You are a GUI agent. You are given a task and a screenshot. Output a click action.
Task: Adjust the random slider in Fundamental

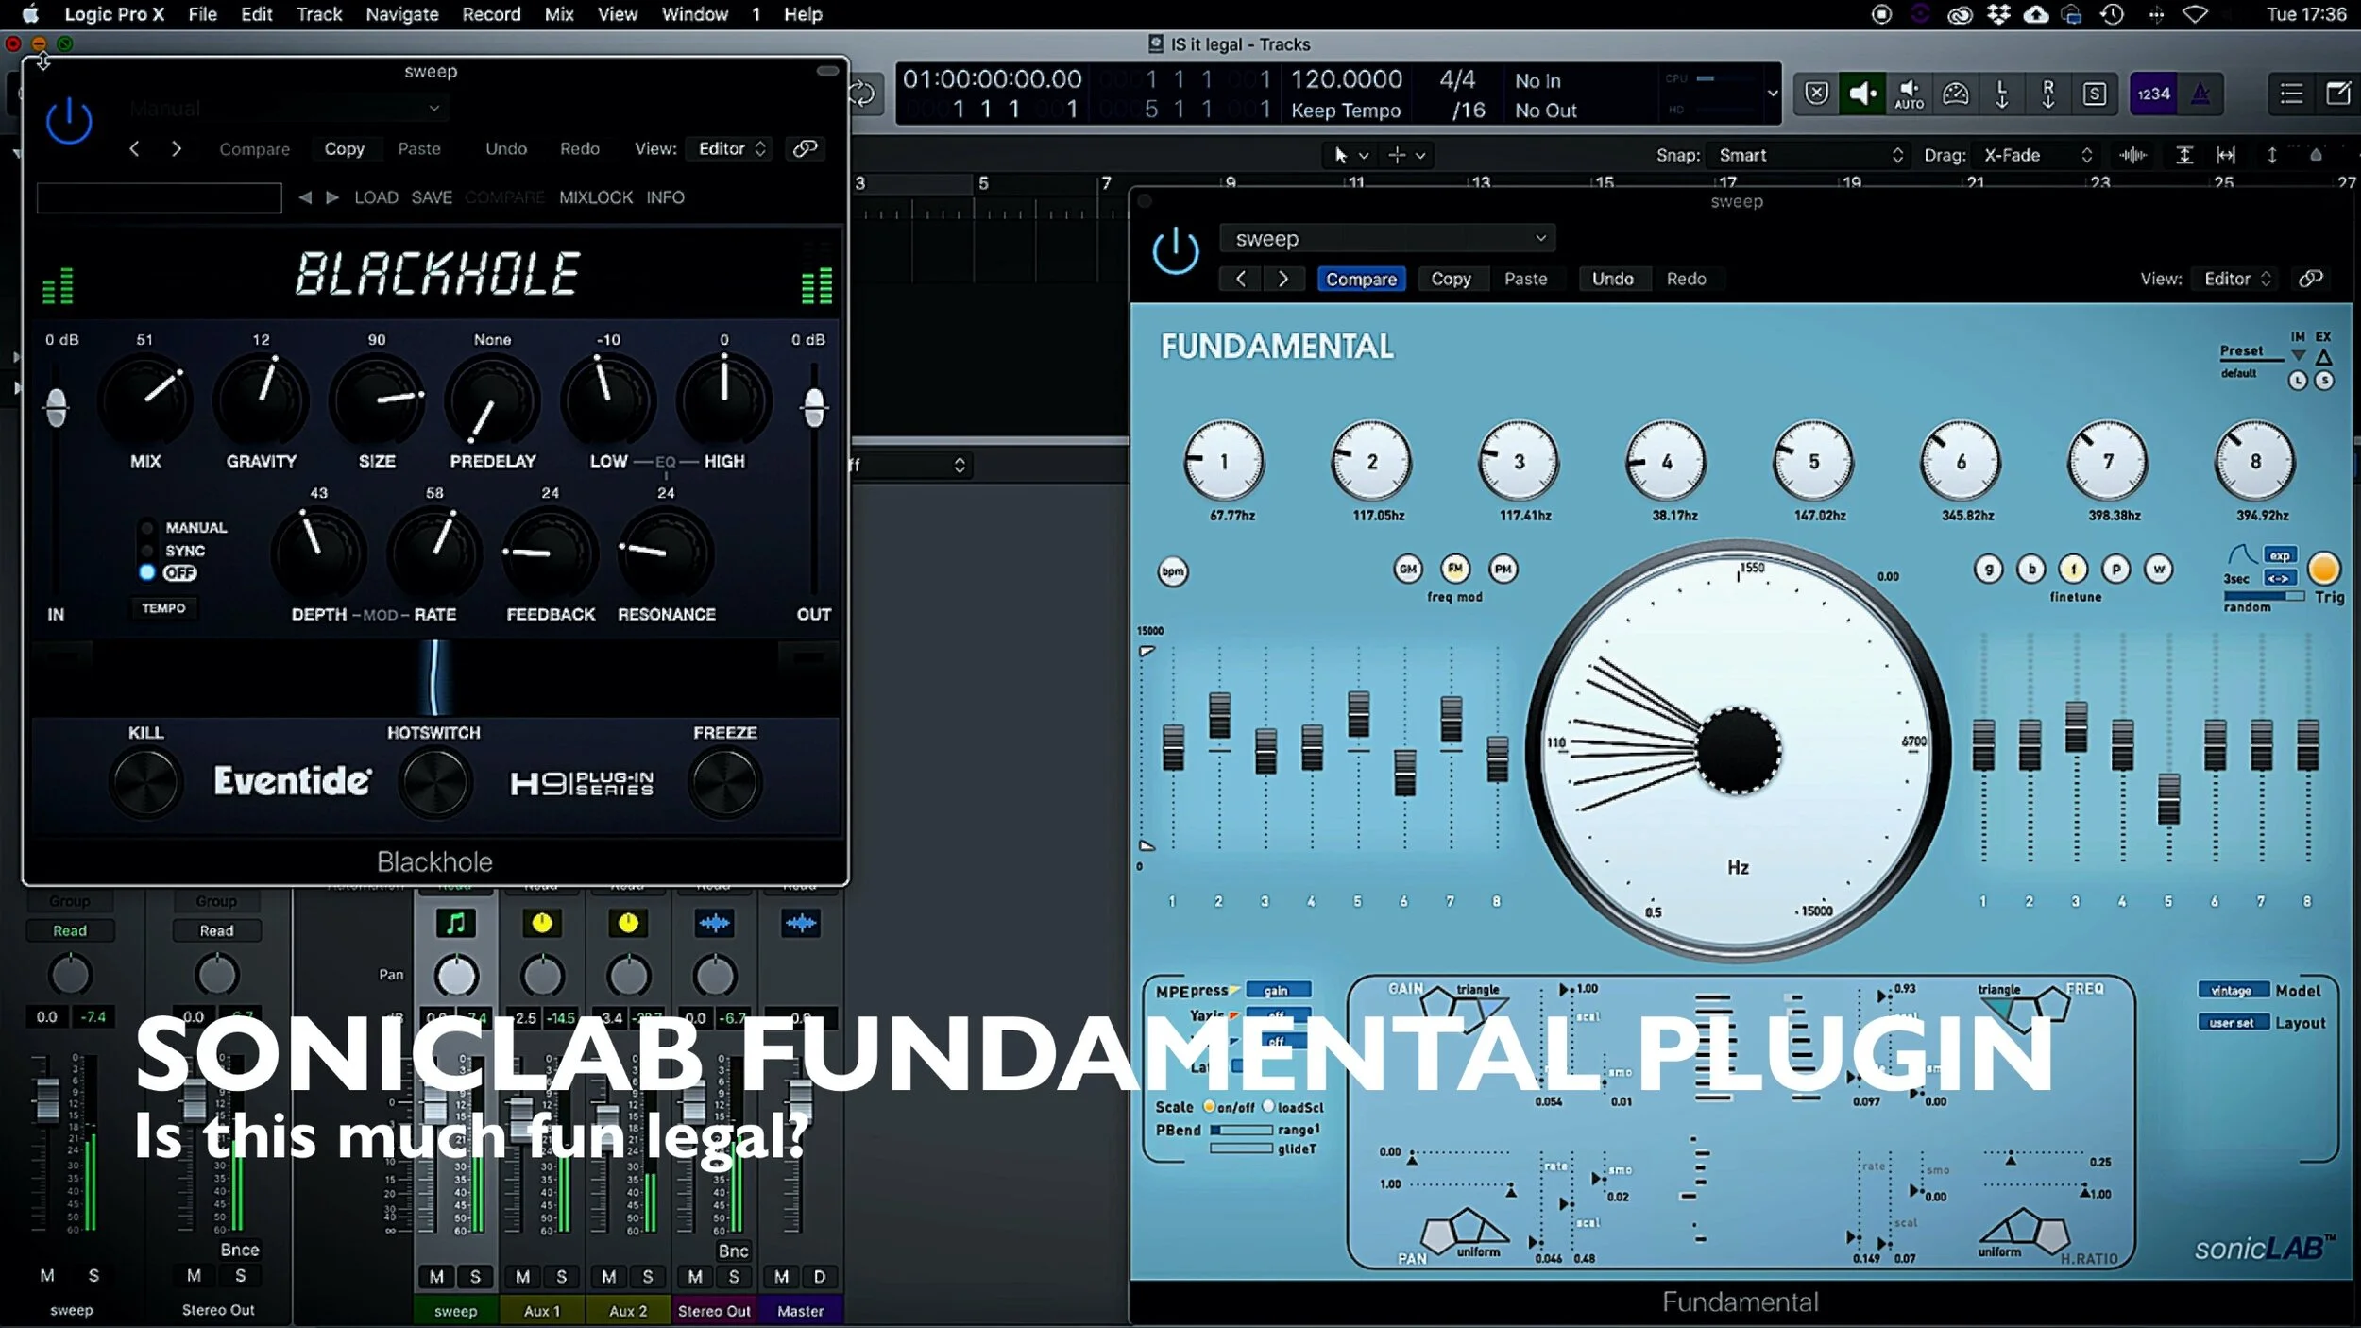(2262, 594)
